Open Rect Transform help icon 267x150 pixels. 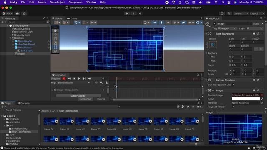click(254, 34)
